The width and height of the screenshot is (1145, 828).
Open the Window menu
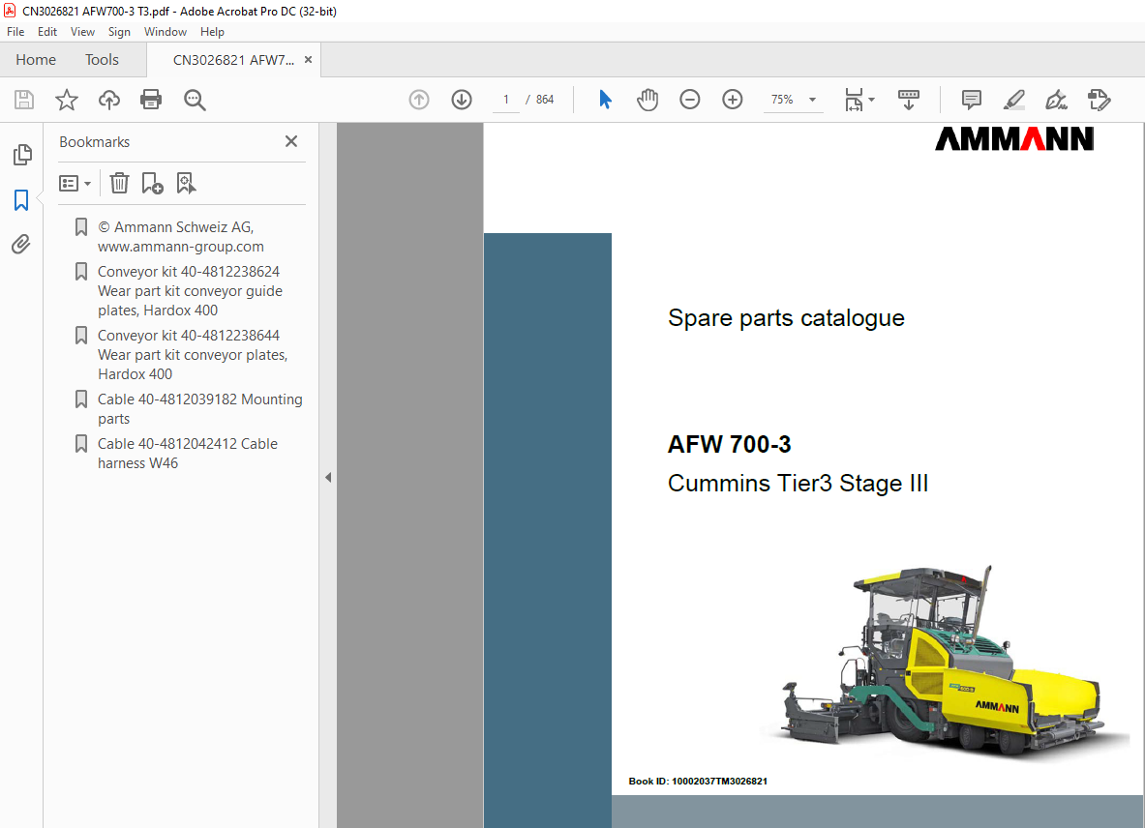[x=166, y=32]
